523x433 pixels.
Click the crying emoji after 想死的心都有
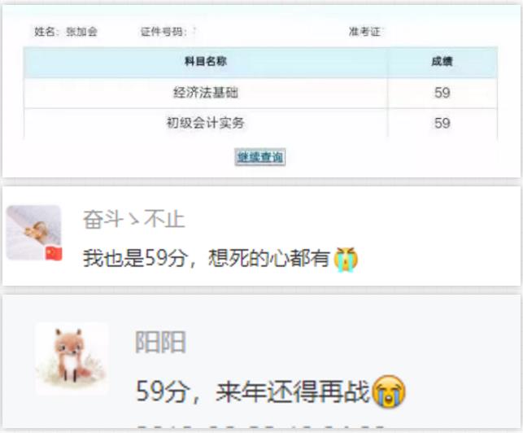point(346,260)
